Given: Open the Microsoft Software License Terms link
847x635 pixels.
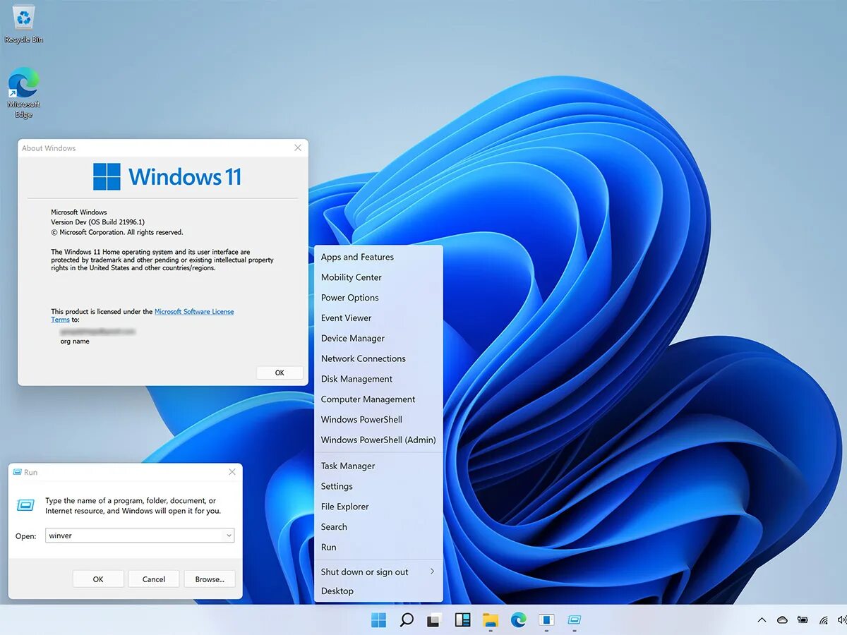Looking at the screenshot, I should (194, 311).
